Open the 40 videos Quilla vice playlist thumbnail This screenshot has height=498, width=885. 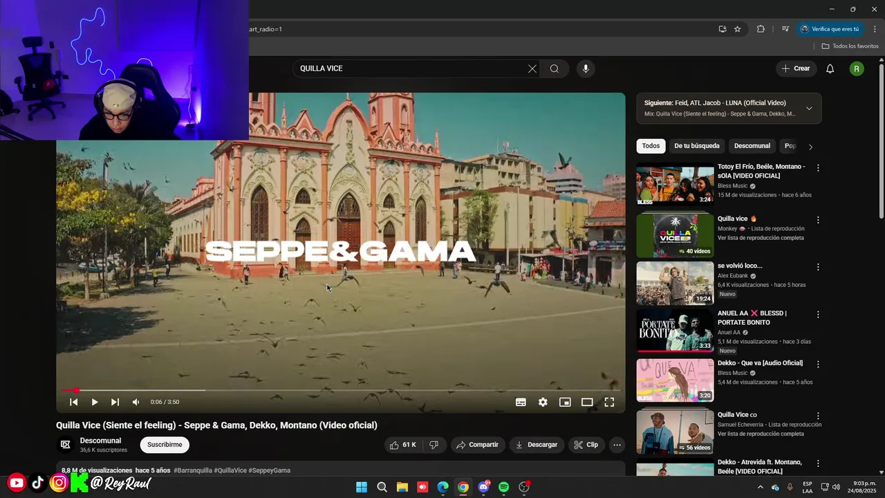coord(675,235)
